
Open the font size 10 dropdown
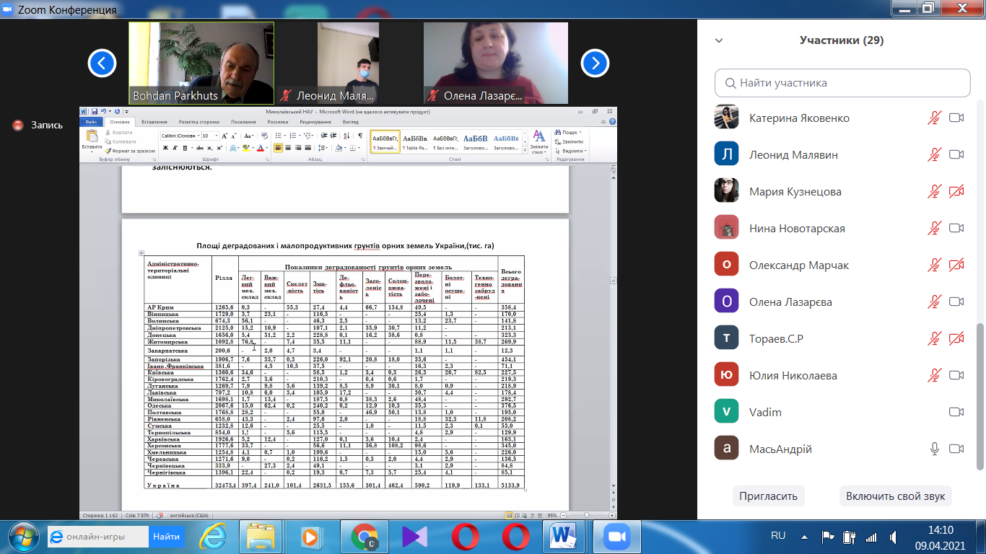click(217, 136)
